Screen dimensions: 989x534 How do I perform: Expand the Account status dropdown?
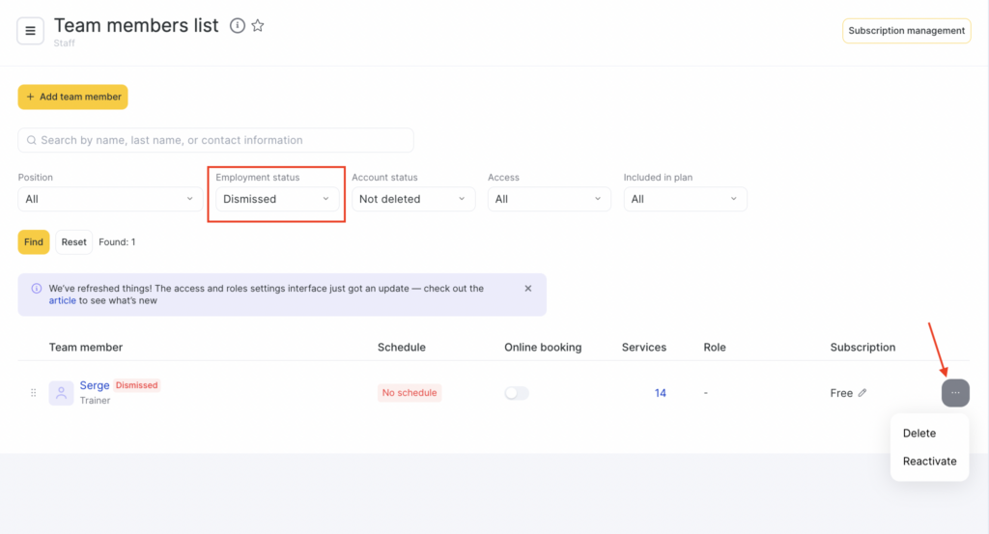point(412,199)
